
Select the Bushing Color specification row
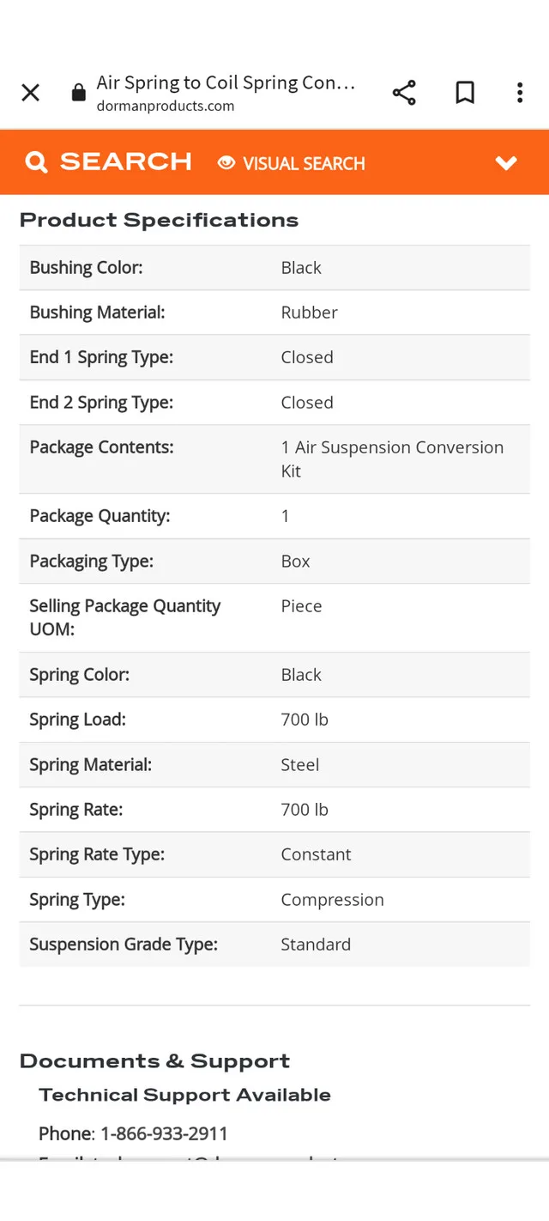click(x=274, y=267)
